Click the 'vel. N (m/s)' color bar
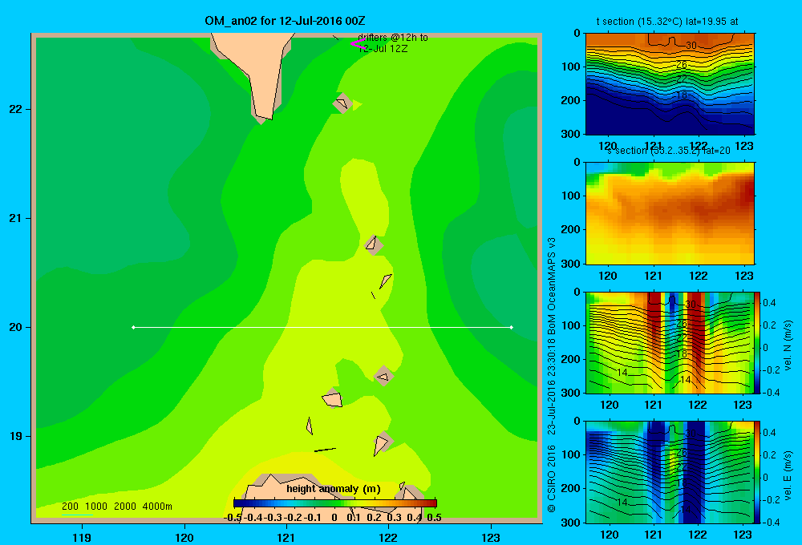802x545 pixels. (757, 342)
